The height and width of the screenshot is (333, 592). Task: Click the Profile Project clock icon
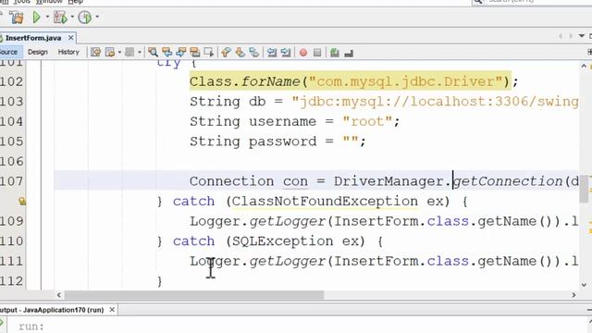tap(85, 18)
